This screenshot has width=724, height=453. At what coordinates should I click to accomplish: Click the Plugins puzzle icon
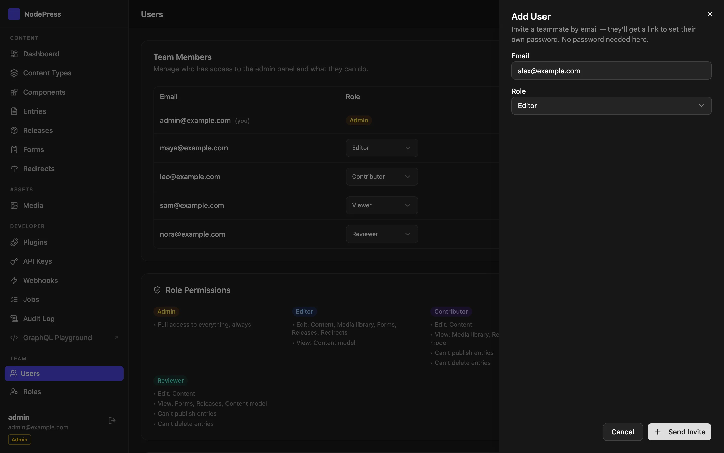point(14,242)
